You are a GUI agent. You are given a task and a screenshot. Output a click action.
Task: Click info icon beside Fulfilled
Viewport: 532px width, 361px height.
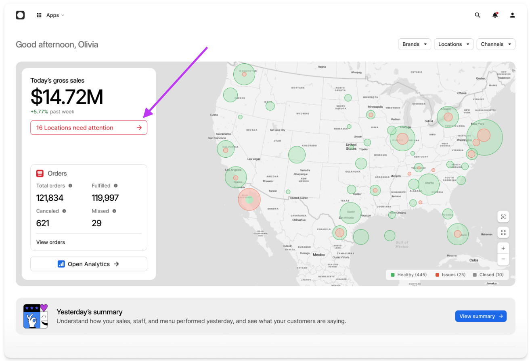pyautogui.click(x=115, y=186)
